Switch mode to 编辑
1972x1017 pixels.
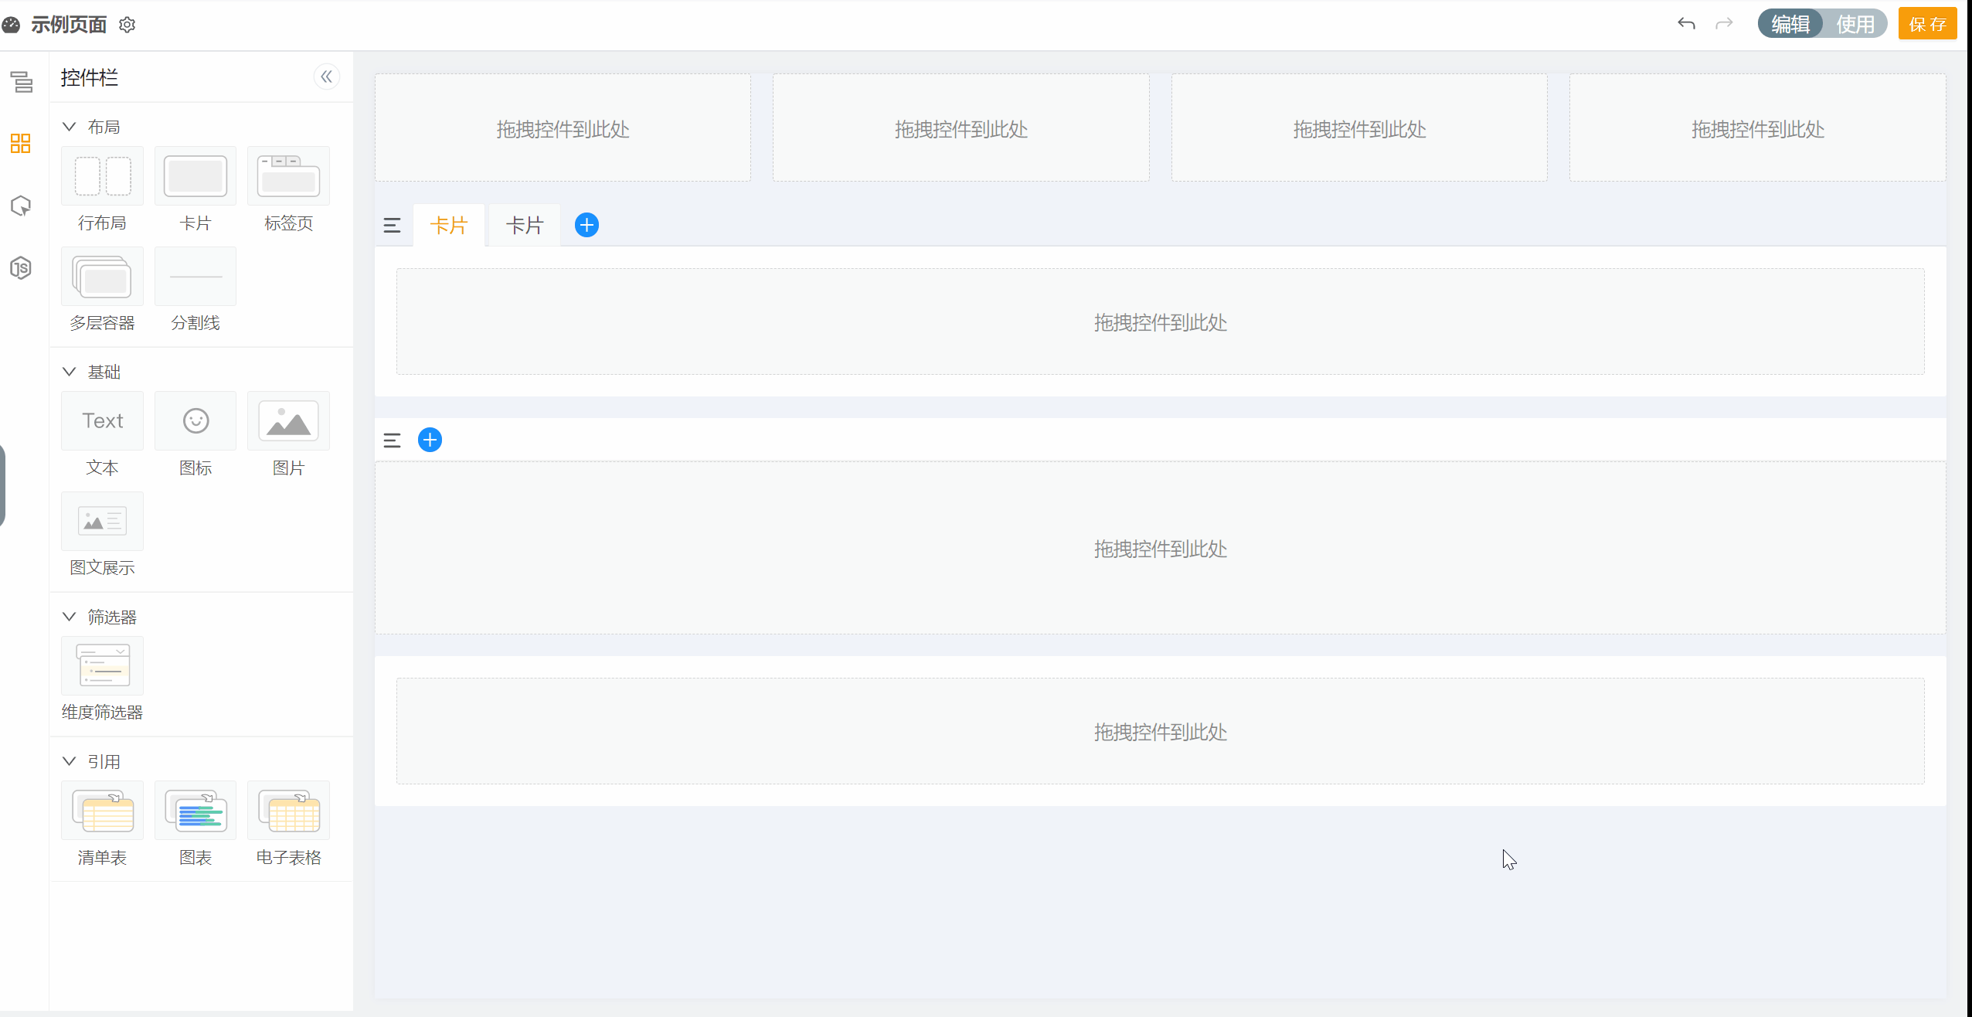pos(1790,24)
